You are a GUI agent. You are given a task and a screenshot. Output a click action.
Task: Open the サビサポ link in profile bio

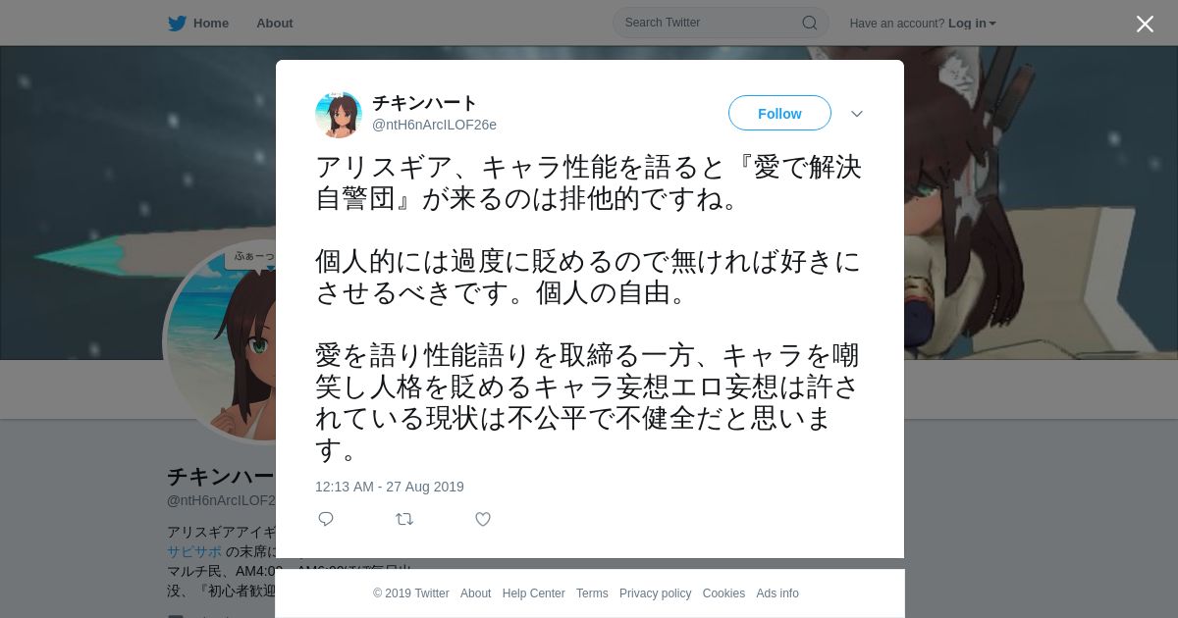click(x=194, y=551)
